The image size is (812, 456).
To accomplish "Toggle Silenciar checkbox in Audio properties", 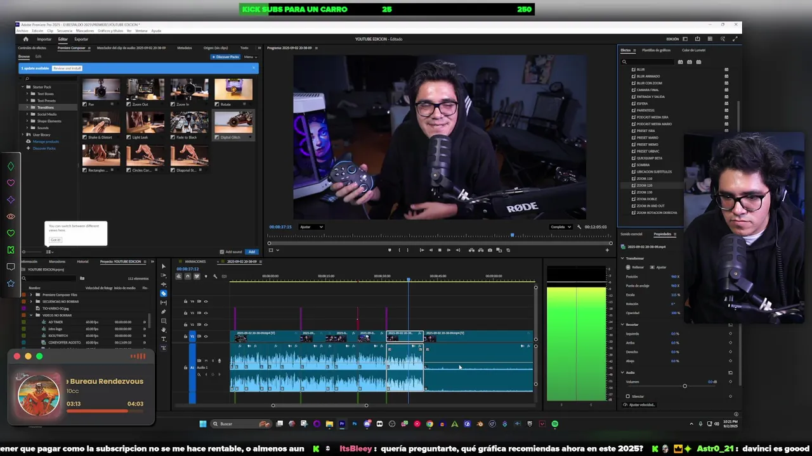I will 628,396.
